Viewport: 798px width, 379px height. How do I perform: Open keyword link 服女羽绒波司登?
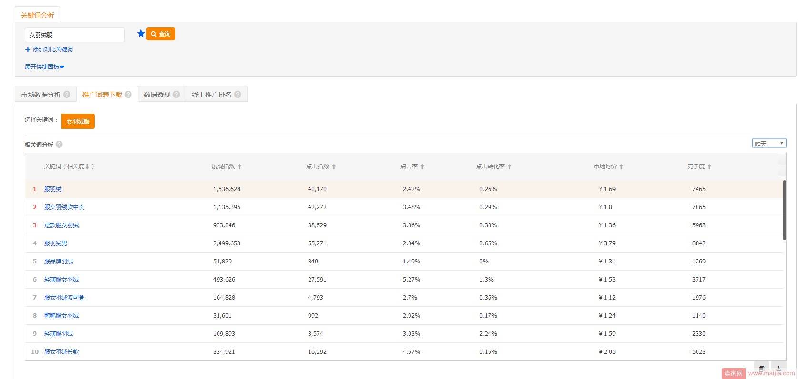[64, 298]
